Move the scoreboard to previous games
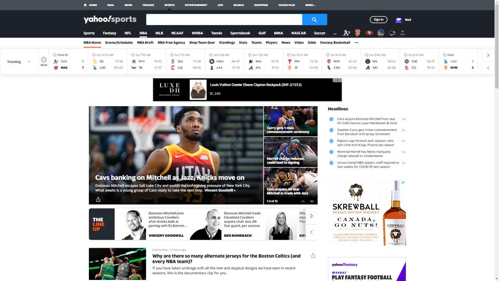Viewport: 499px width, 281px height. [488, 68]
